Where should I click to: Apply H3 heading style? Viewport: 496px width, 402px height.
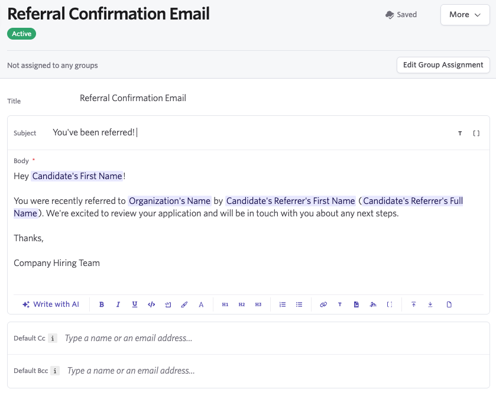(x=258, y=304)
